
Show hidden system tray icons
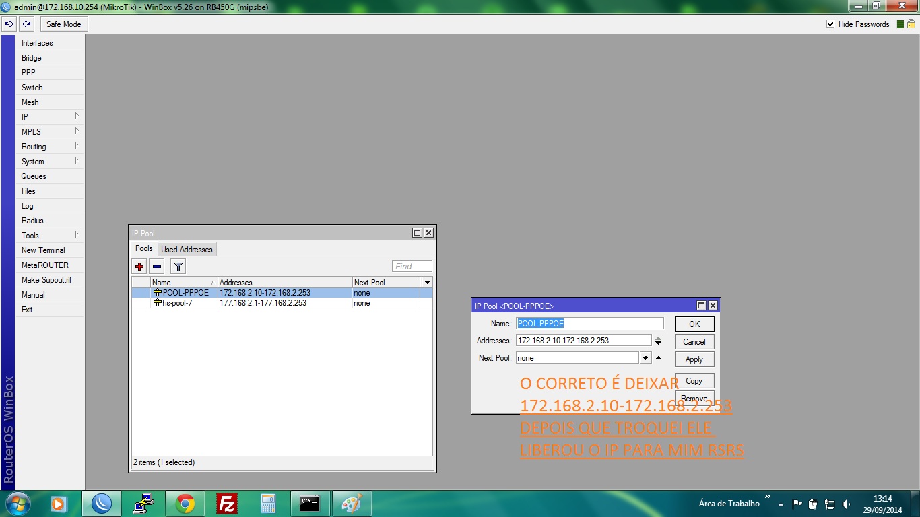(x=781, y=504)
